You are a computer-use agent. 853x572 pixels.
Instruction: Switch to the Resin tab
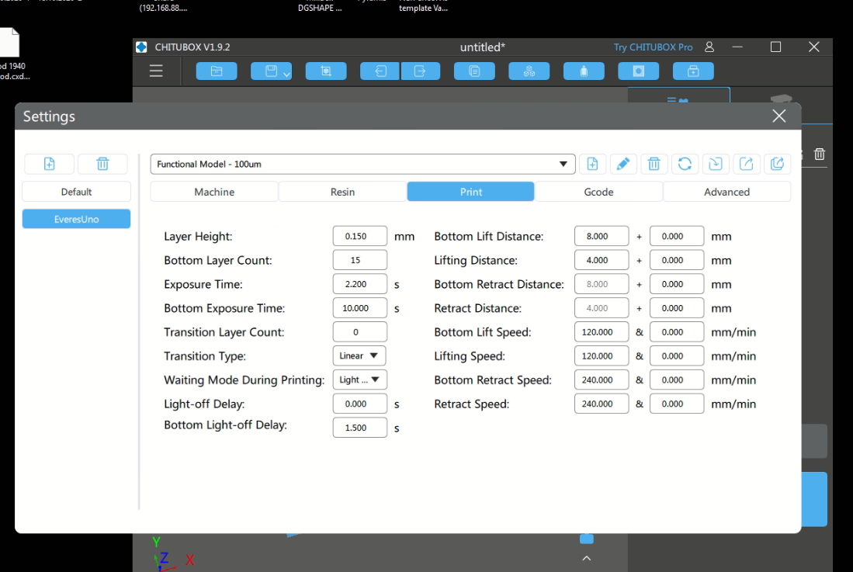pyautogui.click(x=342, y=192)
